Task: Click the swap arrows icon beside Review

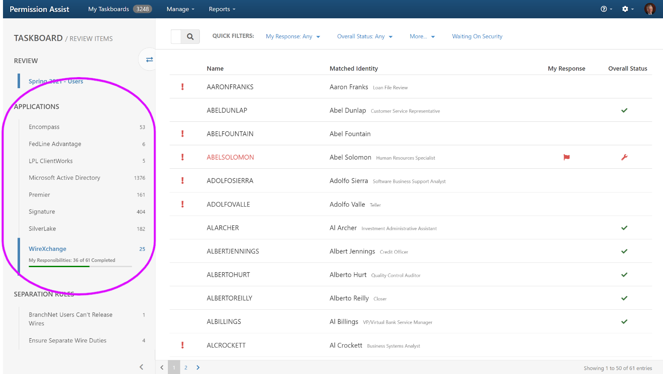Action: (x=149, y=60)
